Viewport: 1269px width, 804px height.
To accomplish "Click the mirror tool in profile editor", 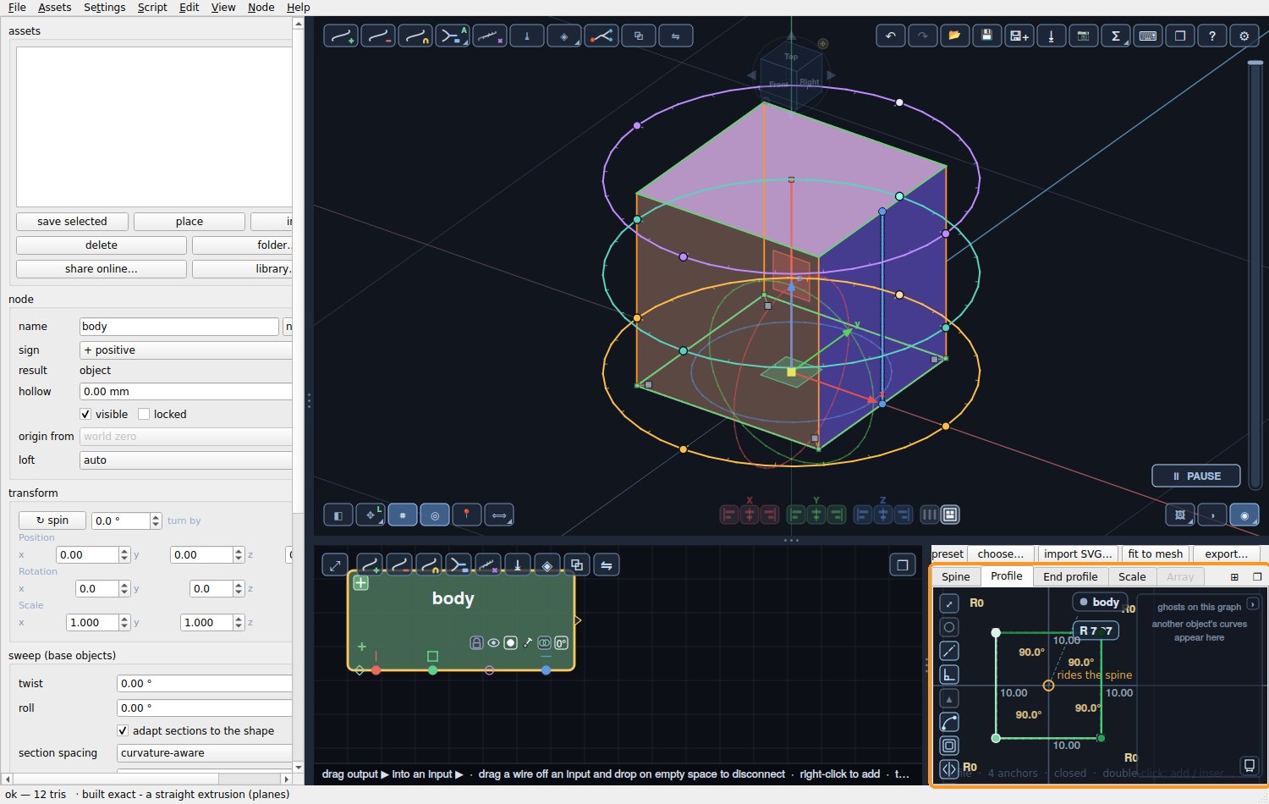I will 949,769.
